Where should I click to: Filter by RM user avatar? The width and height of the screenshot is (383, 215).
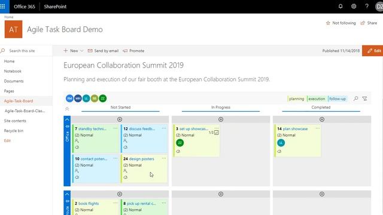(x=69, y=99)
